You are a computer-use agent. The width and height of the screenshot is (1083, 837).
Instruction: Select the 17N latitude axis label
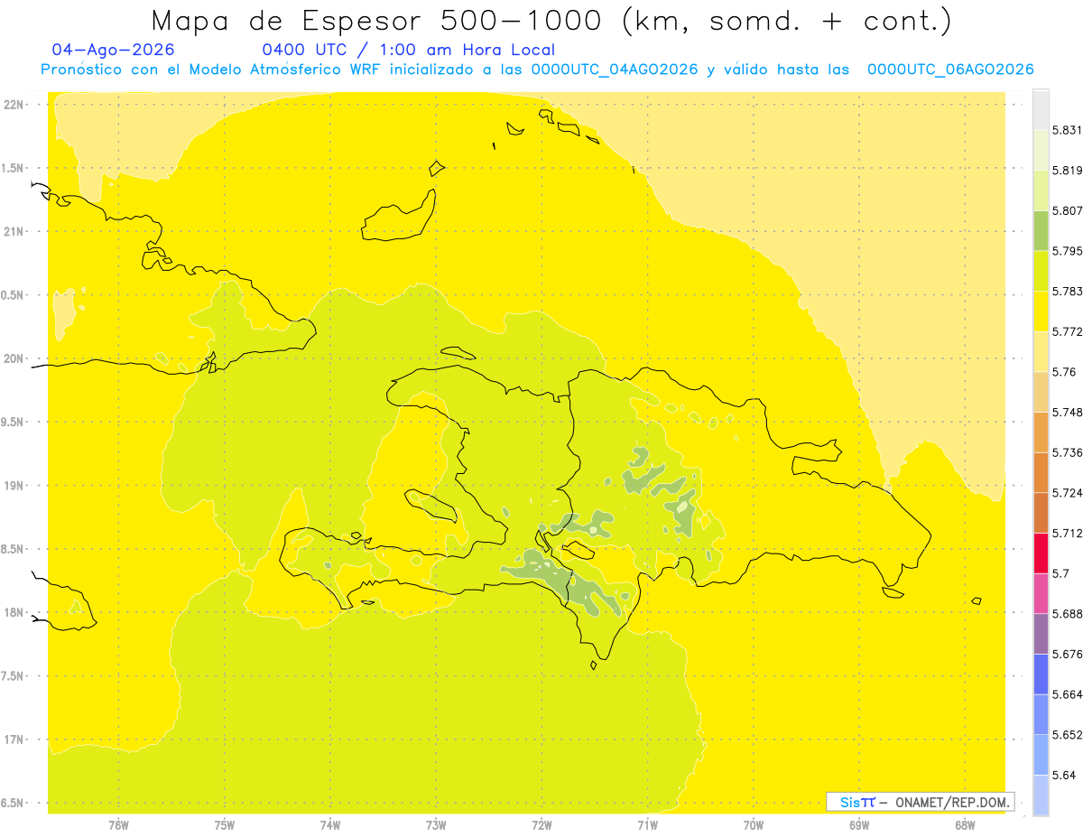14,739
